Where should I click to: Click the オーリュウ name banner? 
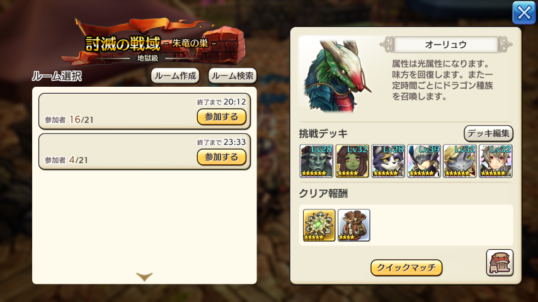click(445, 45)
